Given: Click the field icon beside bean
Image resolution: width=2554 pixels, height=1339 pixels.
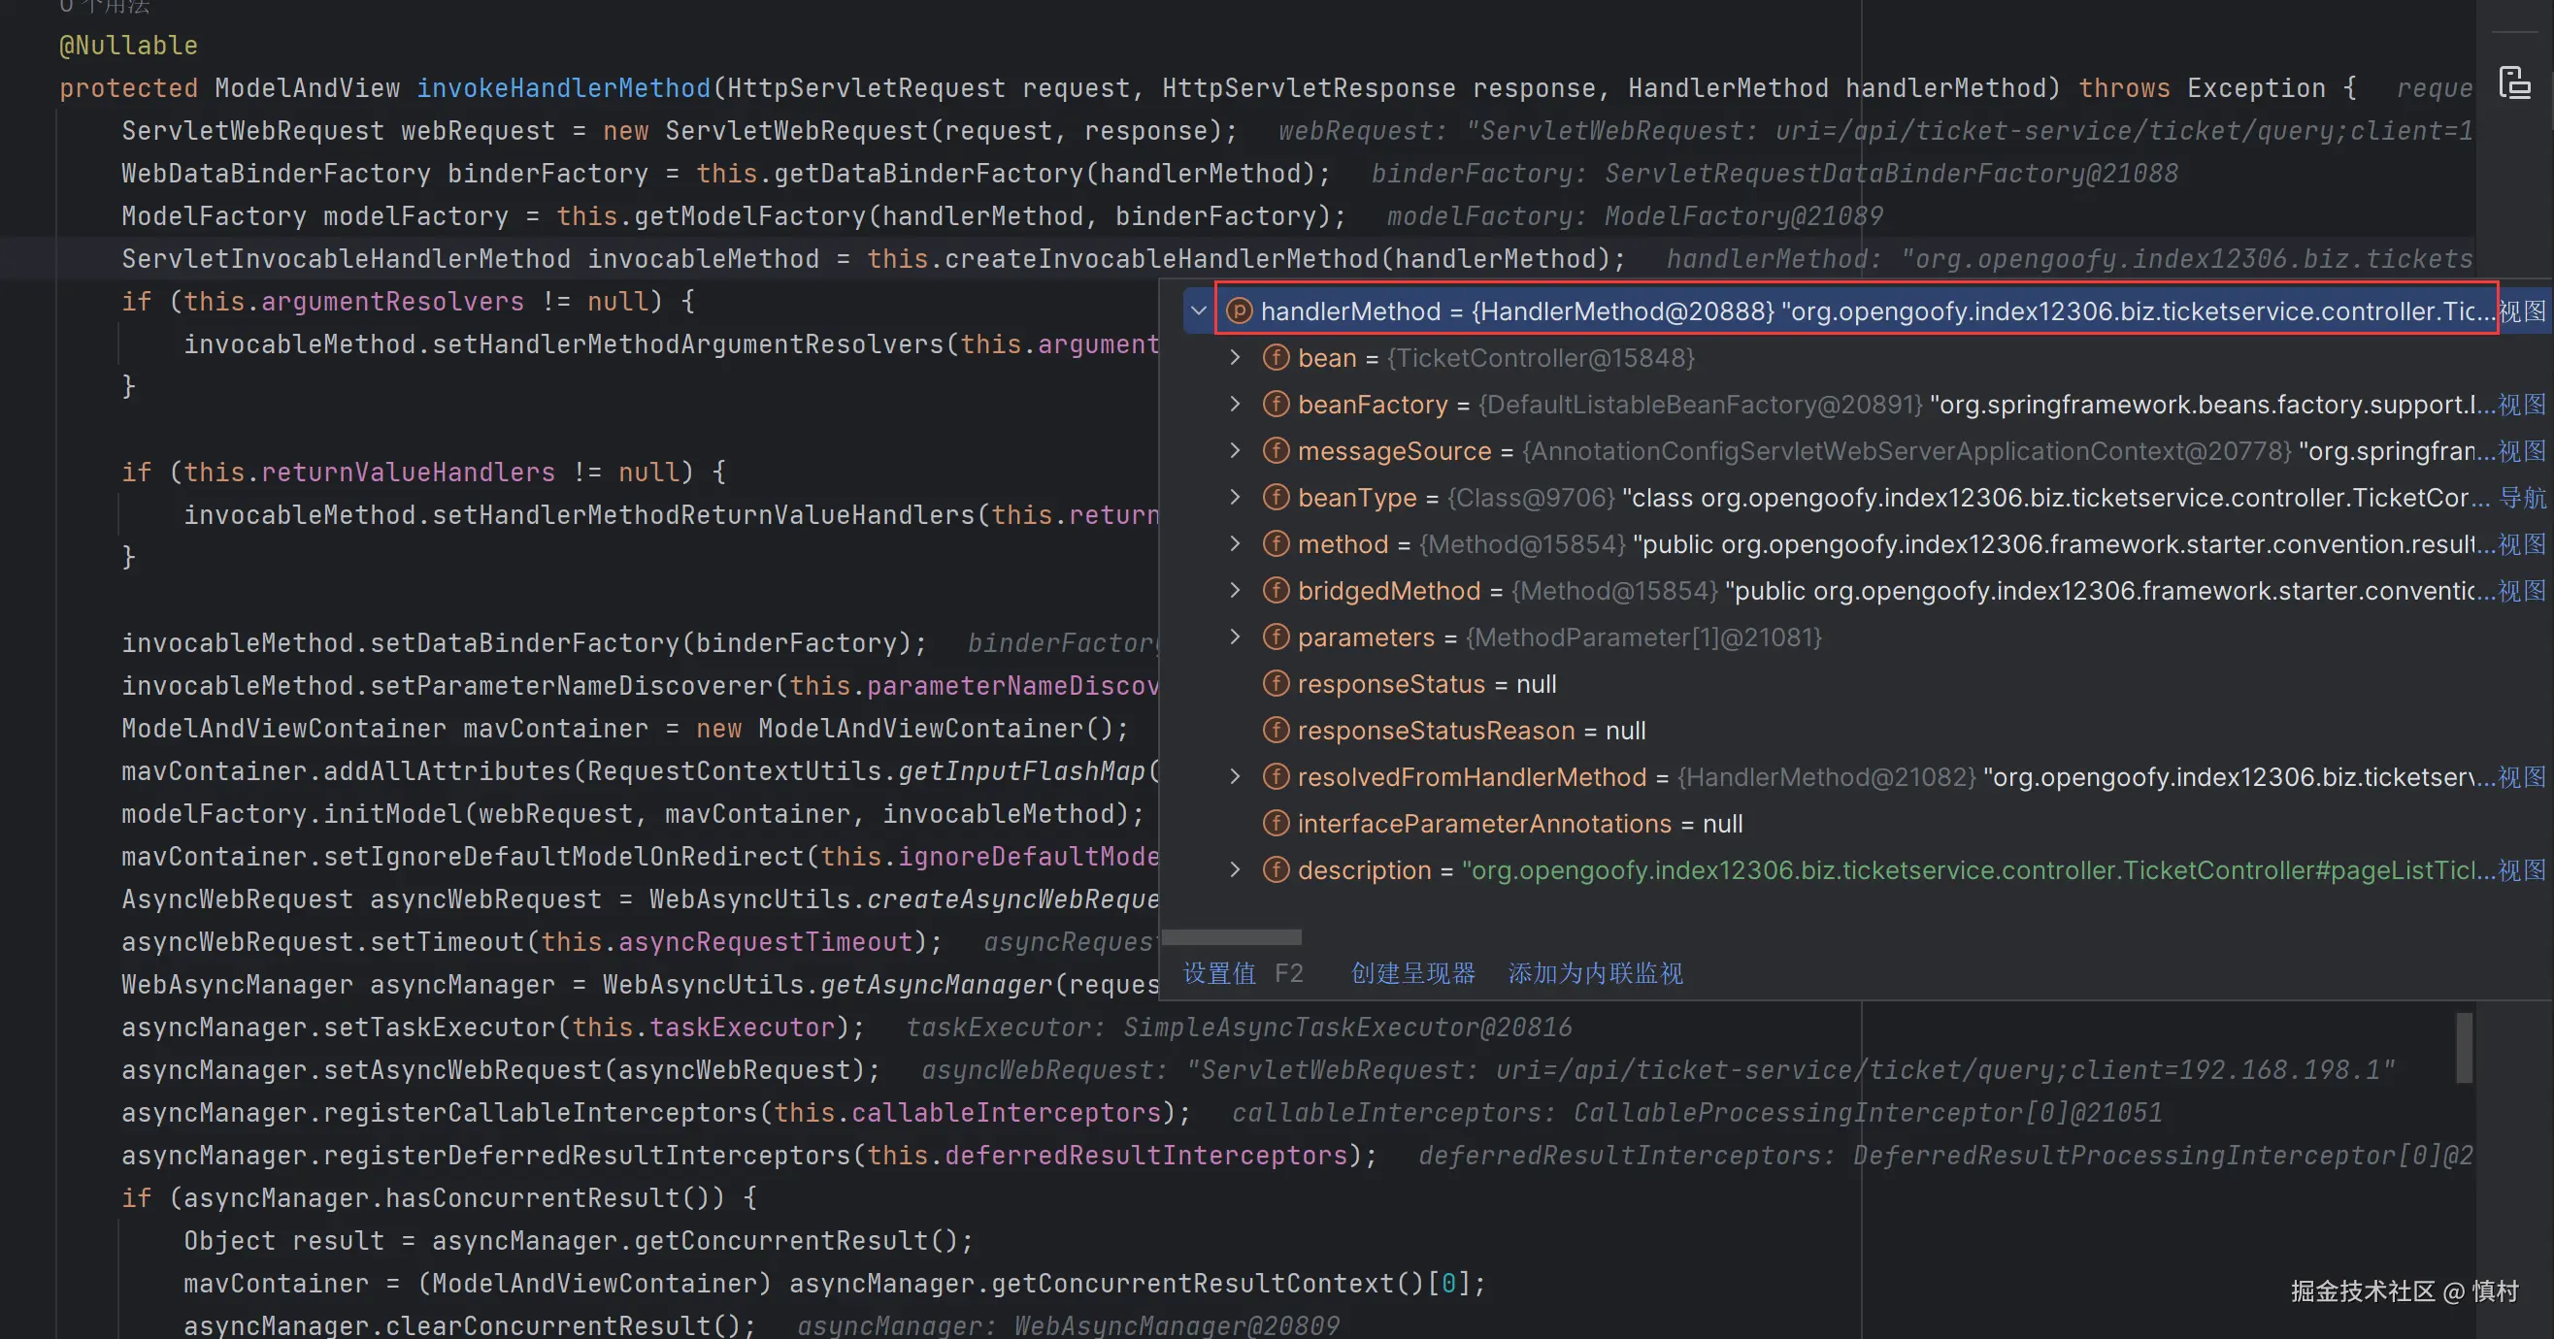Looking at the screenshot, I should 1276,358.
